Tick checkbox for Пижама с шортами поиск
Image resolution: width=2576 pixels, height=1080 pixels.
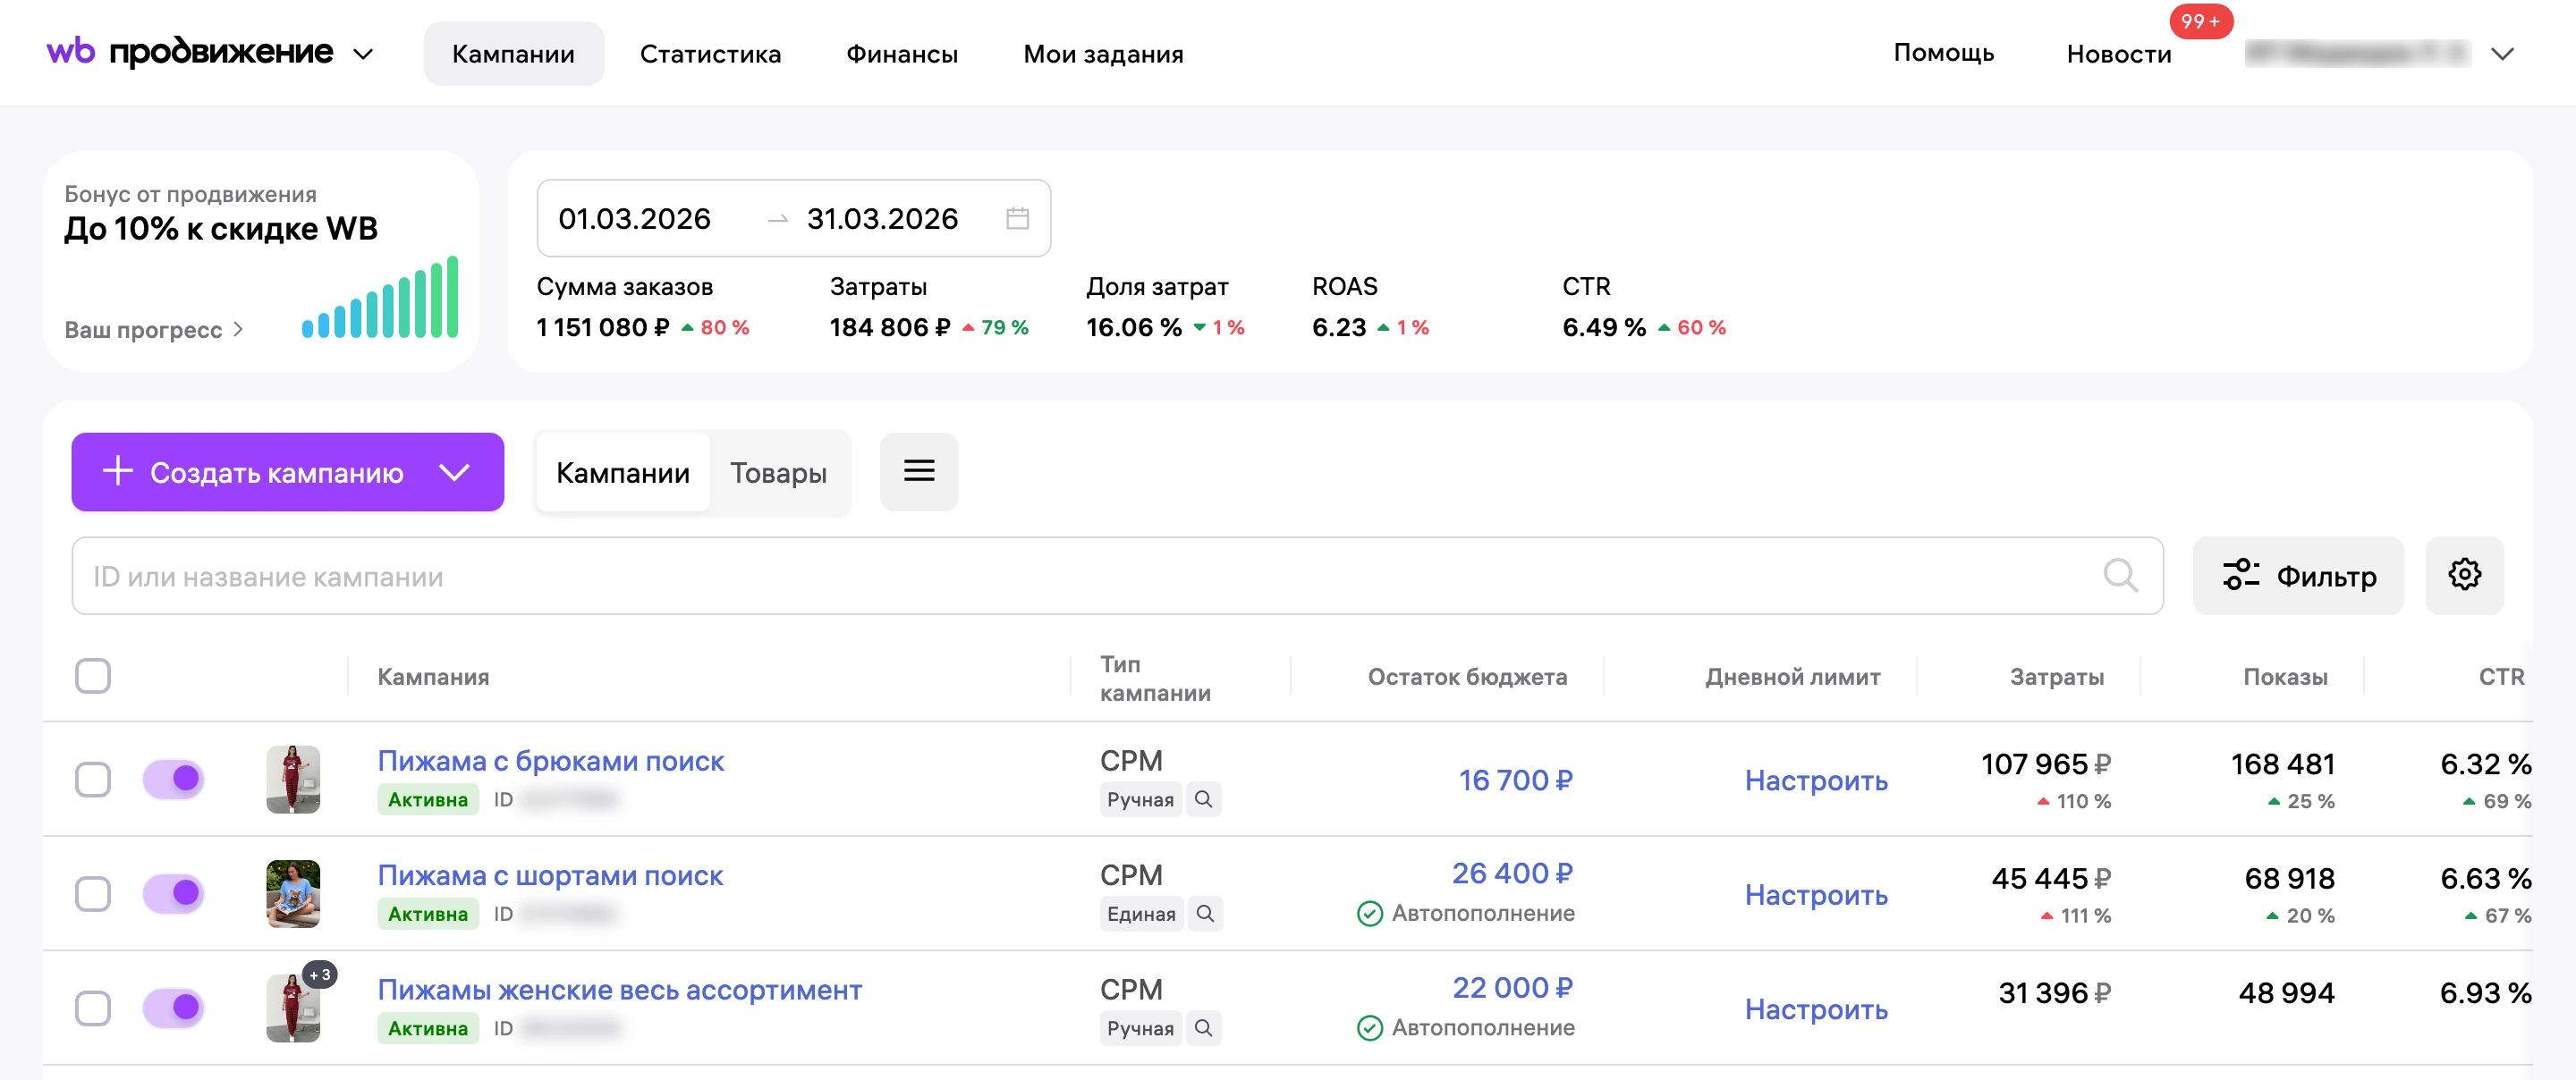tap(93, 893)
